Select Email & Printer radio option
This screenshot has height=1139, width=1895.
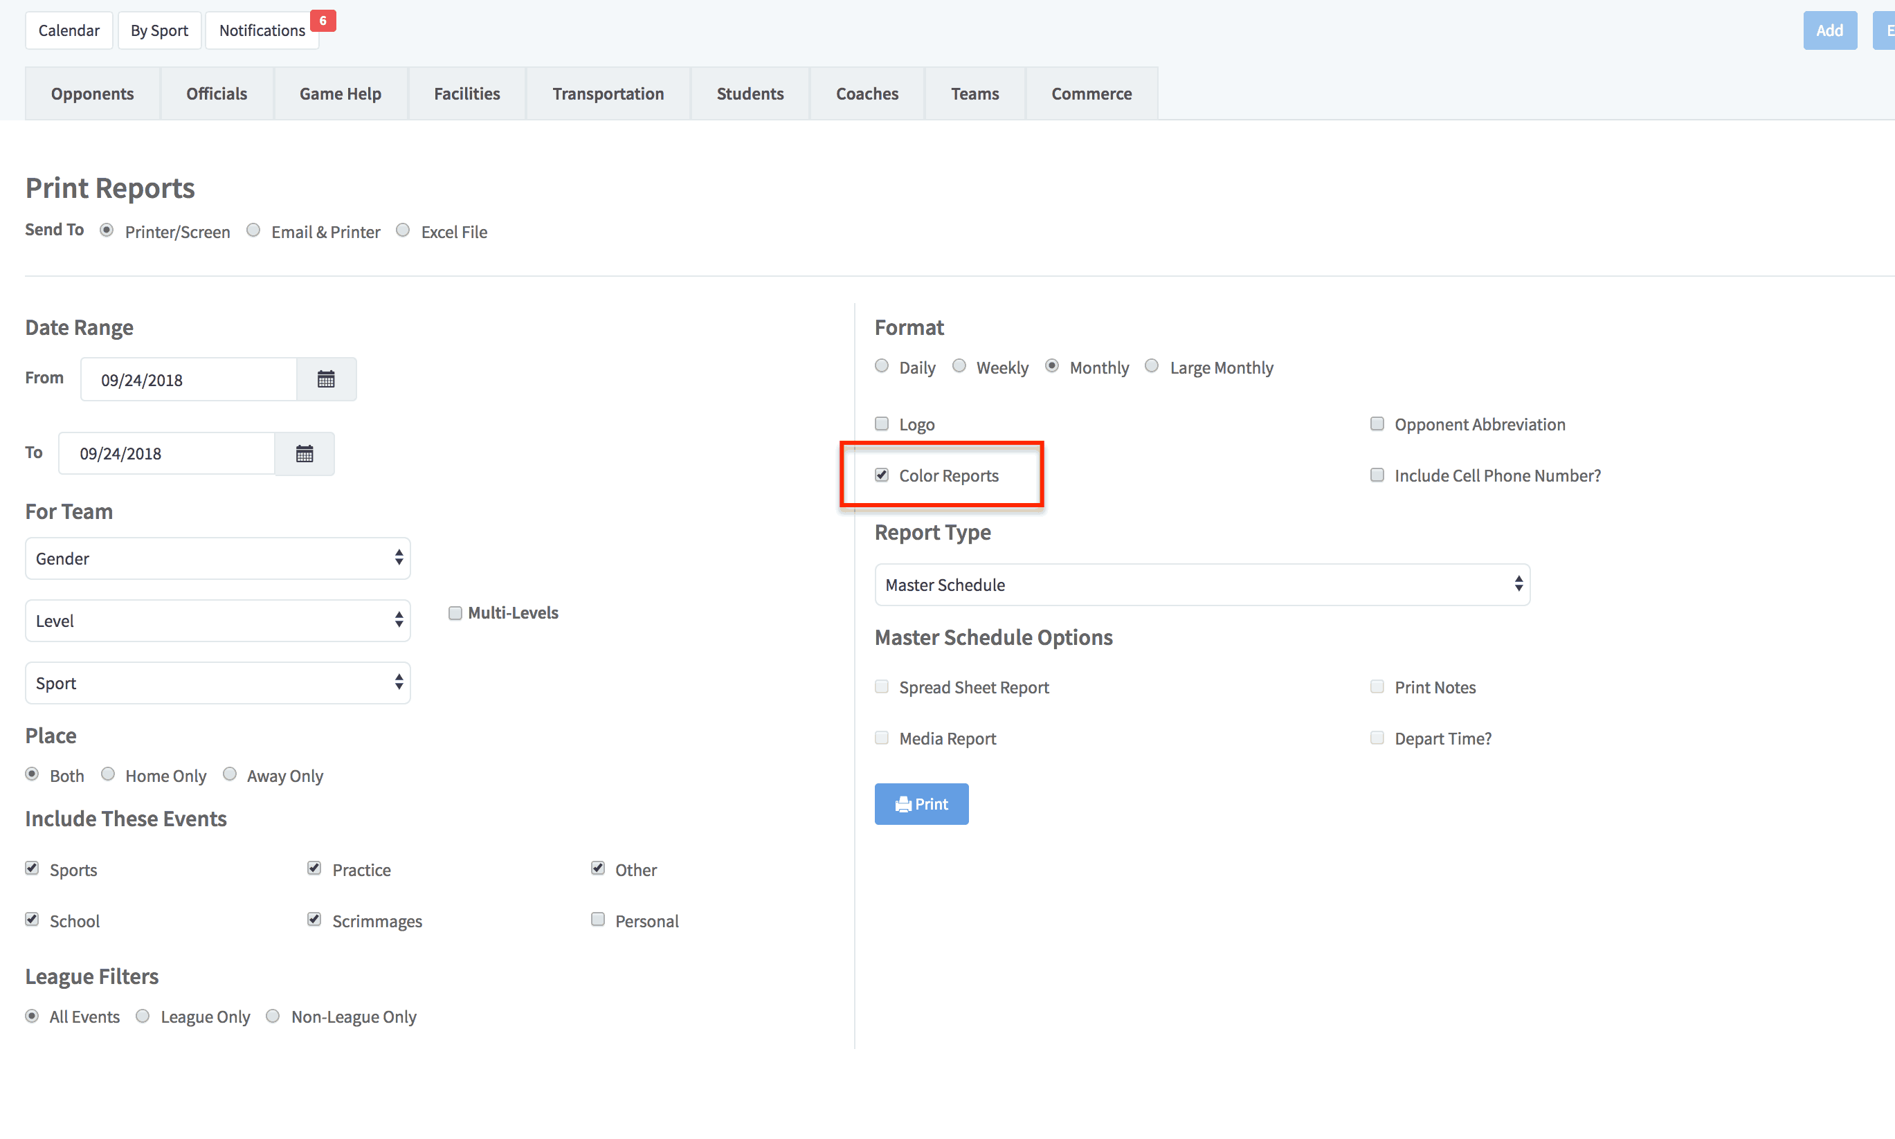pyautogui.click(x=253, y=230)
